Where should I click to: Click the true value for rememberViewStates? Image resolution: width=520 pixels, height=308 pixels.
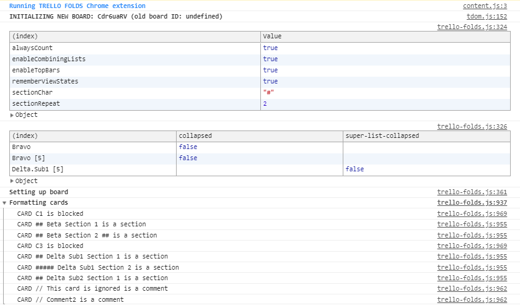coord(270,82)
